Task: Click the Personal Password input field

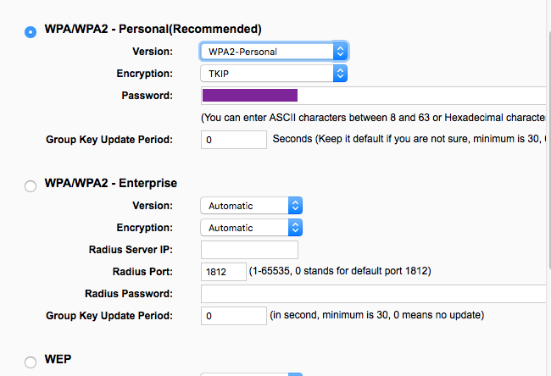Action: 373,96
